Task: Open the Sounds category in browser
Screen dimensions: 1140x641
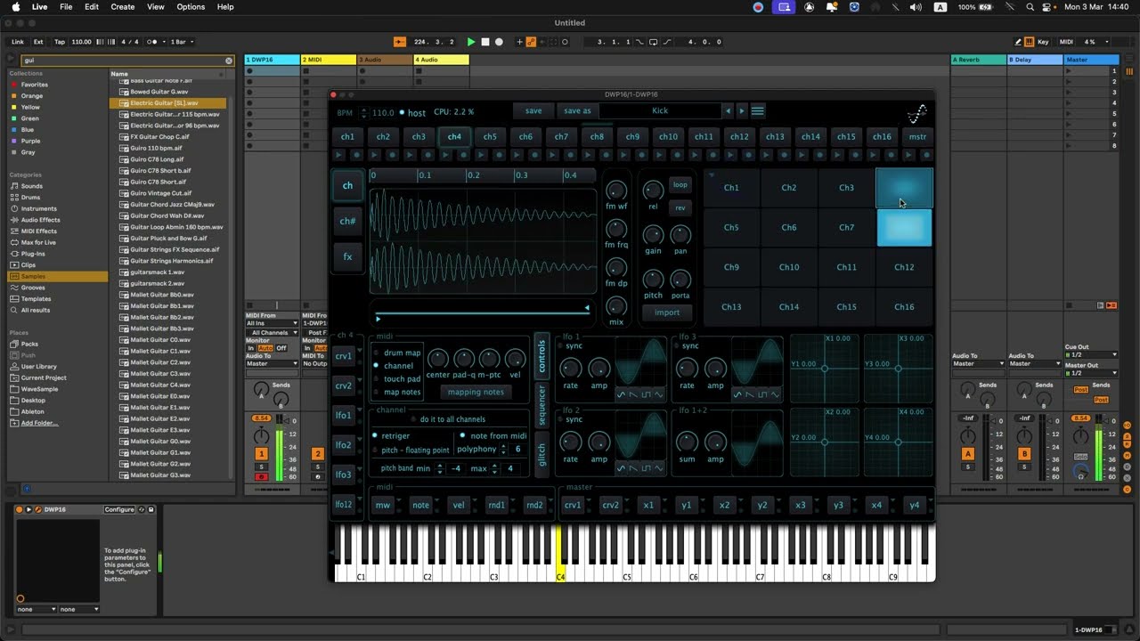Action: tap(32, 186)
